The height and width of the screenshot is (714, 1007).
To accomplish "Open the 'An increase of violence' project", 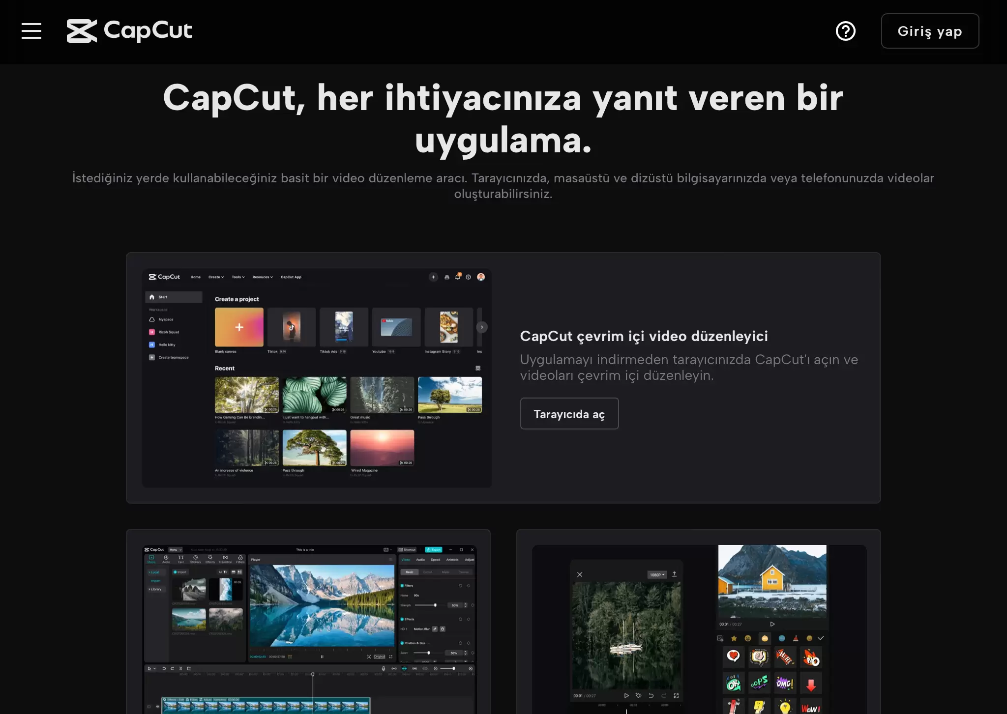I will (x=247, y=448).
